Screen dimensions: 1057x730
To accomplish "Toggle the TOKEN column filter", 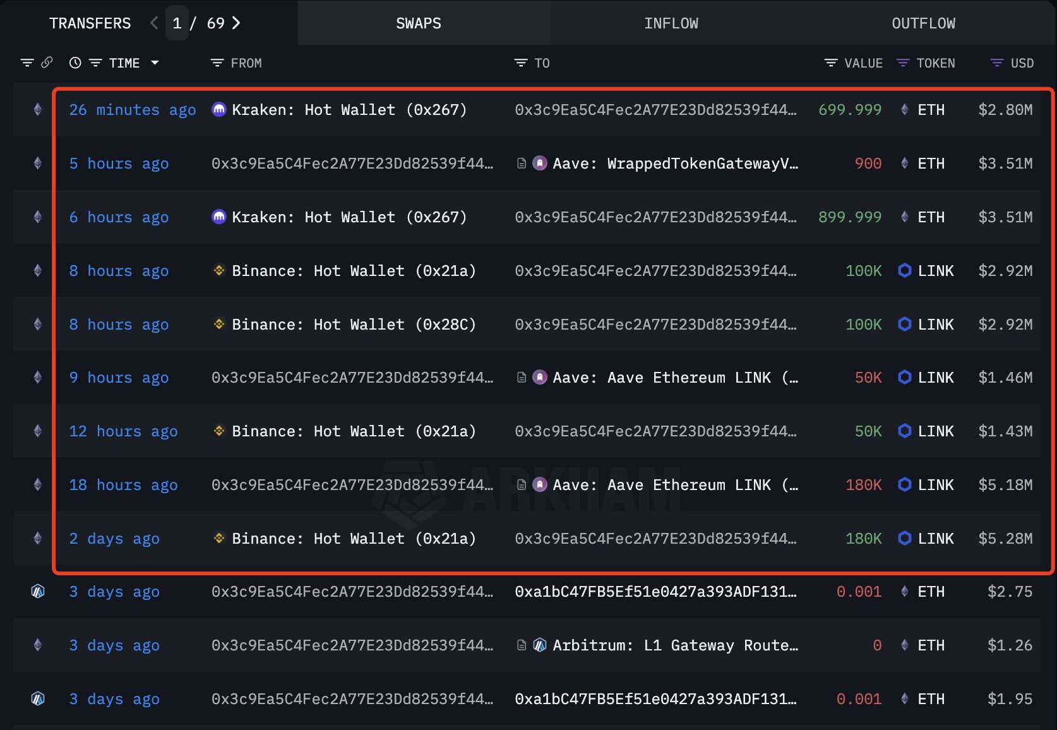I will coord(903,63).
